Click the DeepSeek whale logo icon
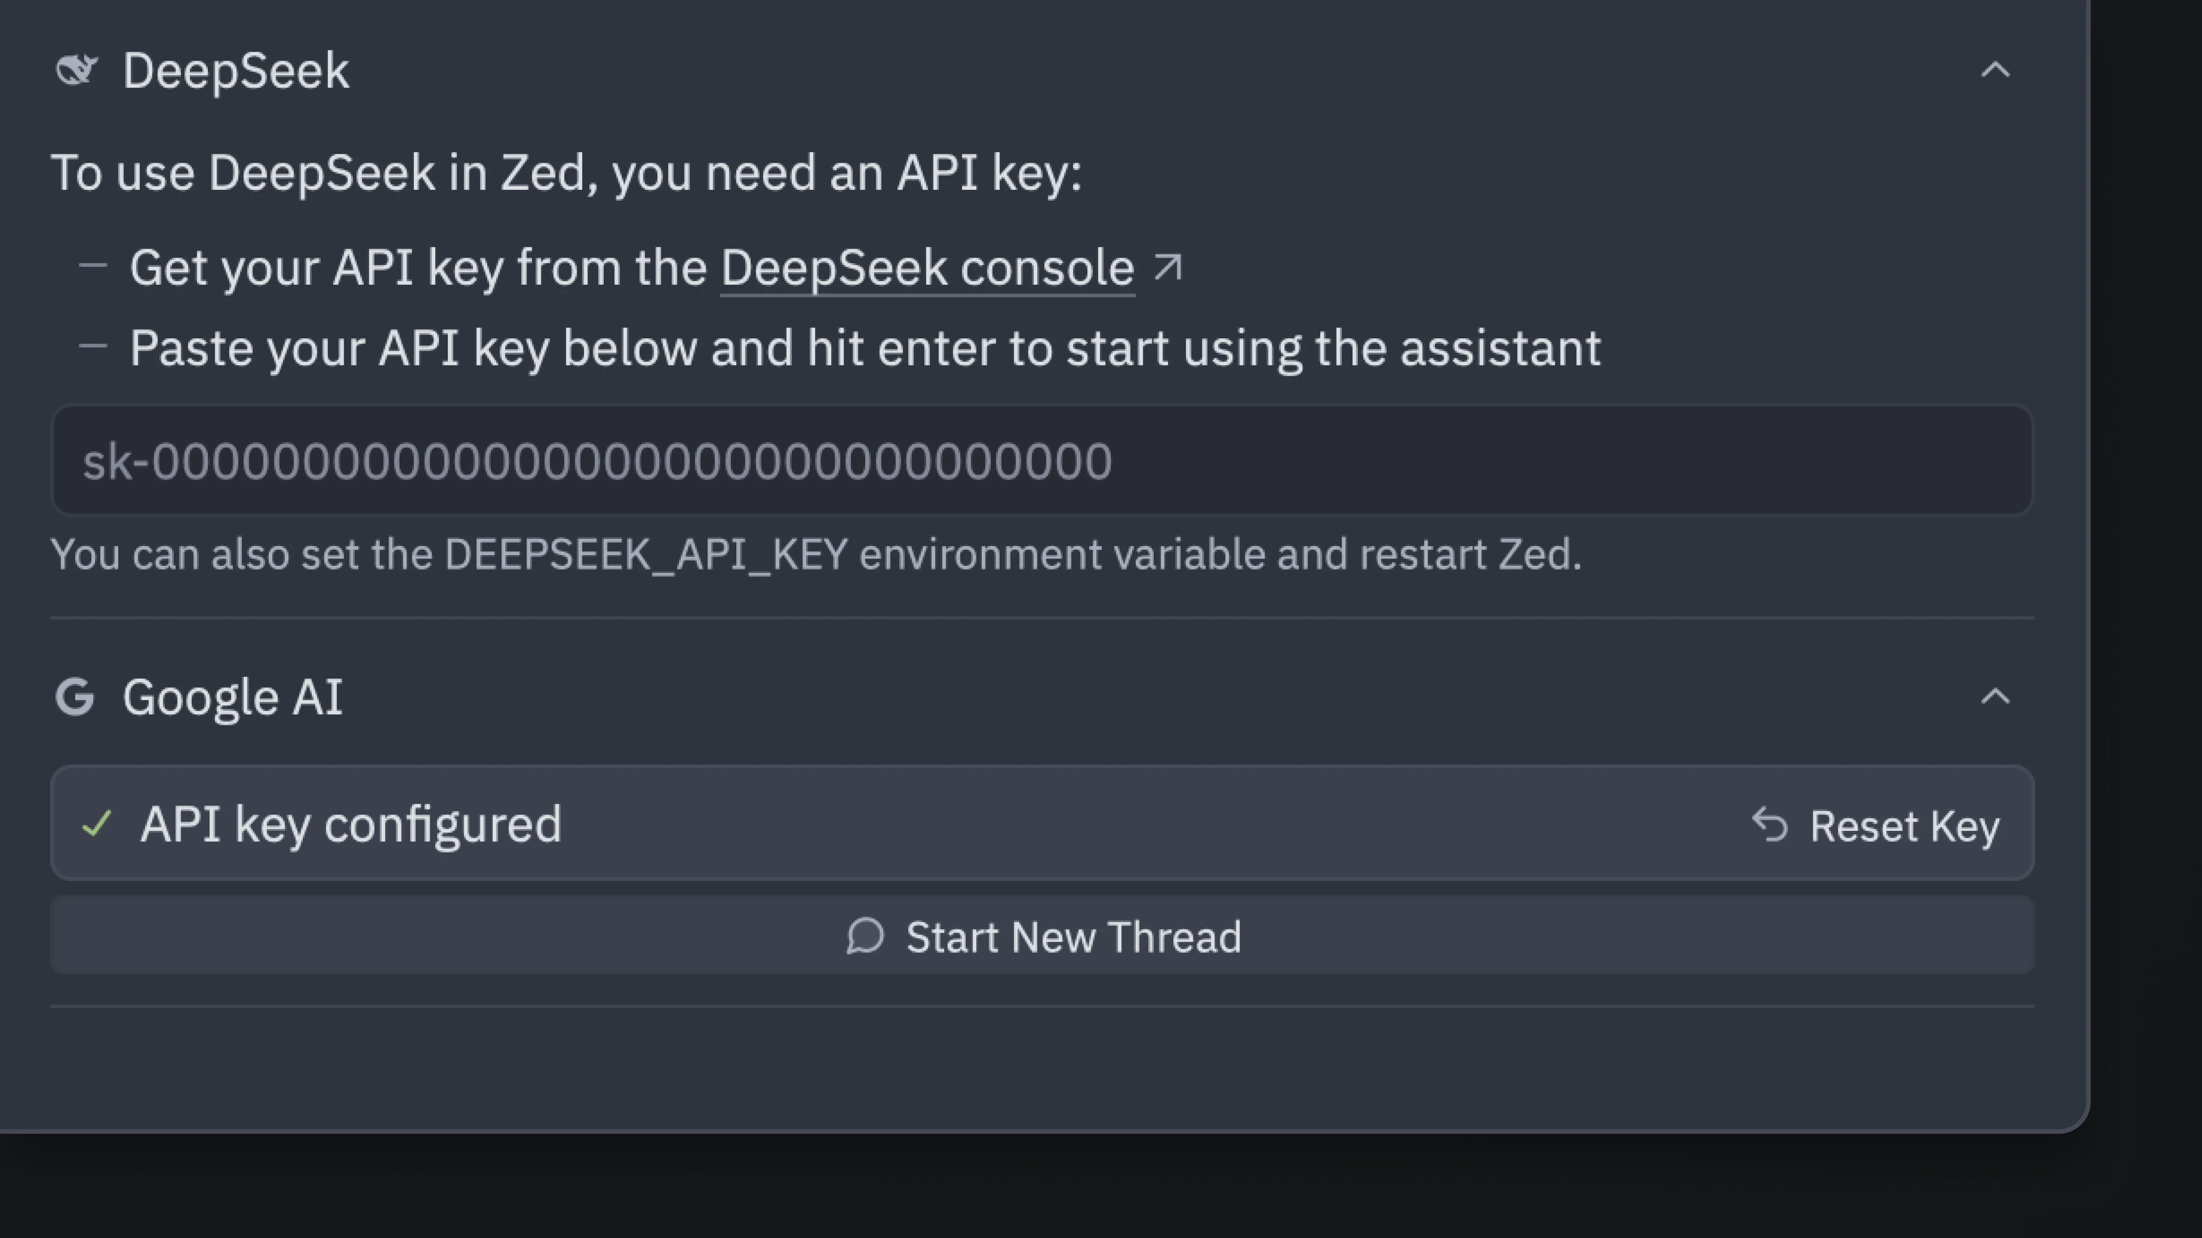This screenshot has width=2202, height=1238. (77, 70)
